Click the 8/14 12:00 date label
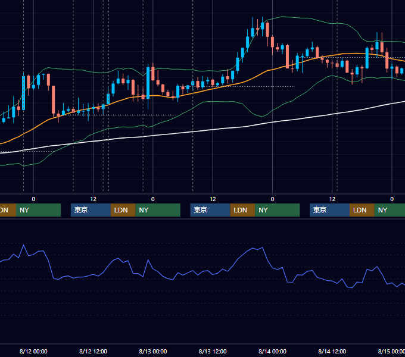The image size is (405, 357). (332, 351)
